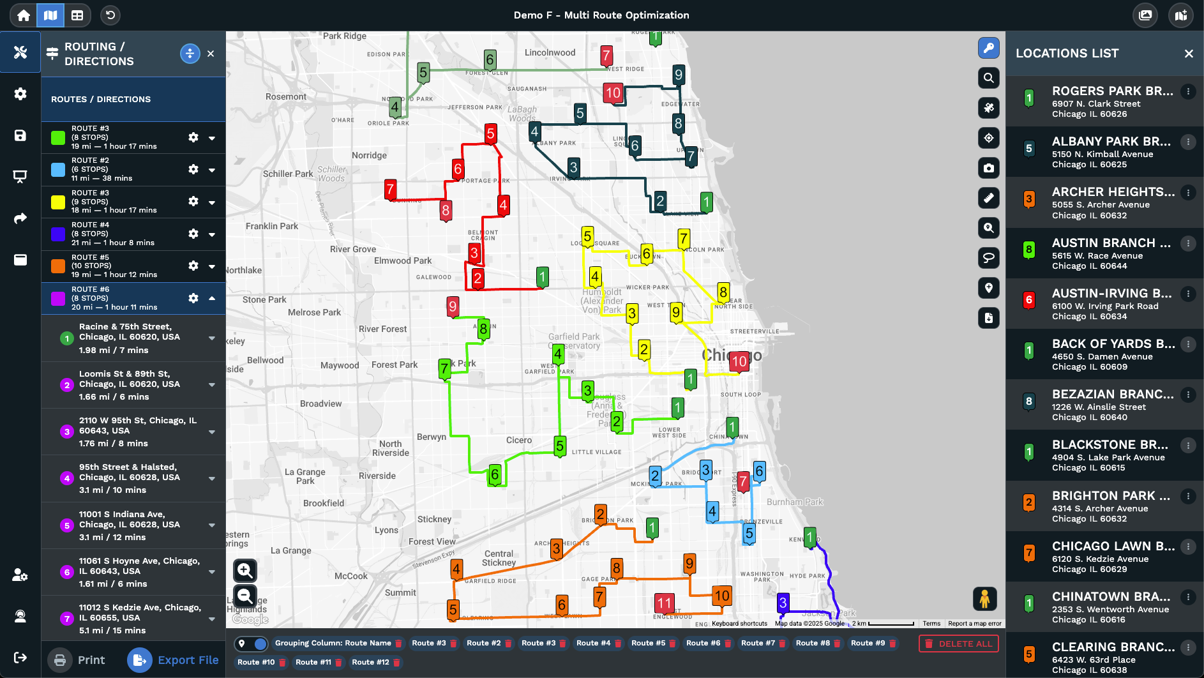Click the orange Route #5 color swatch

click(58, 266)
